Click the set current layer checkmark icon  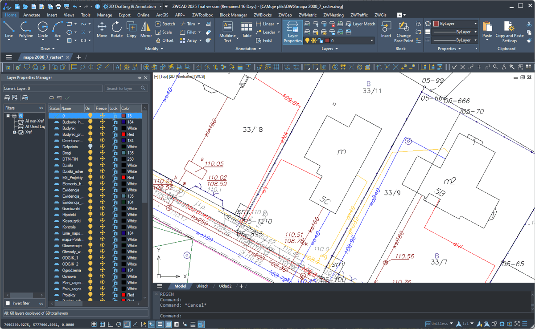click(x=67, y=97)
